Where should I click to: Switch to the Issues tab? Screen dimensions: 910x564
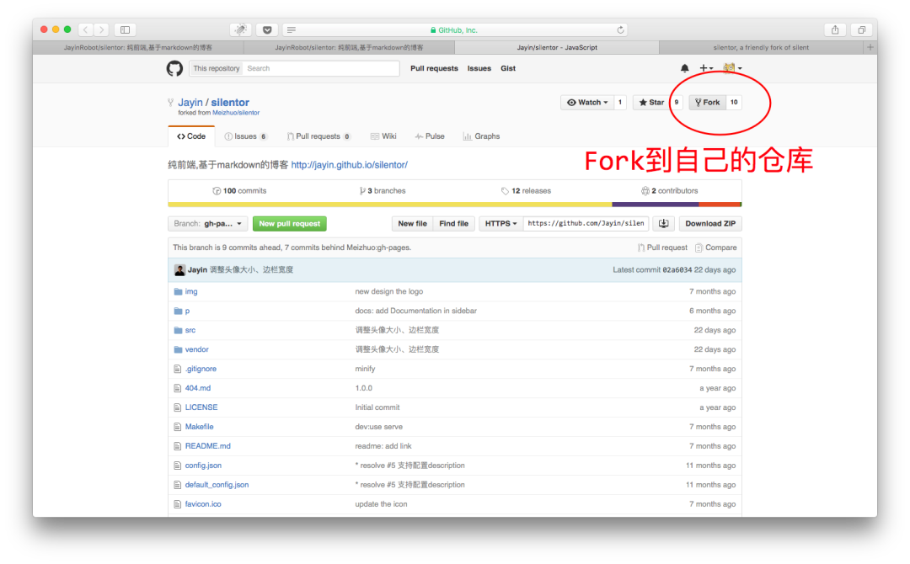[x=245, y=136]
